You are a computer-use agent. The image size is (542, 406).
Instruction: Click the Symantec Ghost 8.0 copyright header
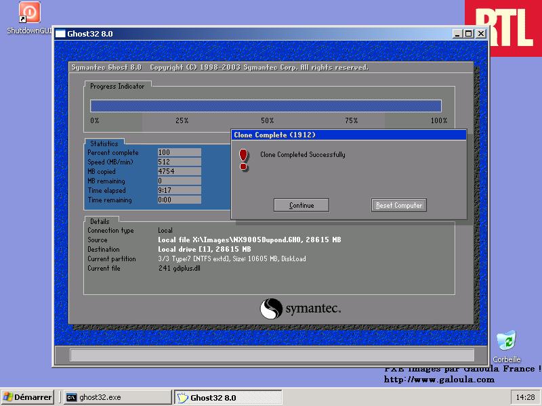220,67
